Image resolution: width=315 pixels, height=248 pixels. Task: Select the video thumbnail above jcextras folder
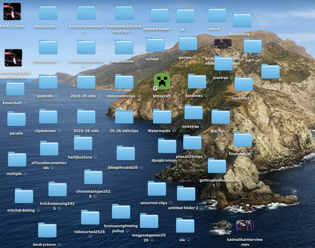click(223, 44)
